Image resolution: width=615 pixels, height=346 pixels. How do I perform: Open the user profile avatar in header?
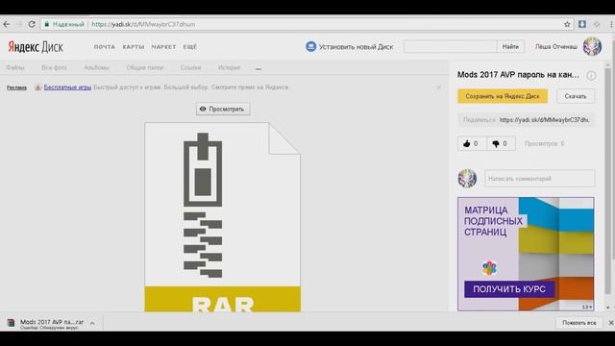[592, 46]
